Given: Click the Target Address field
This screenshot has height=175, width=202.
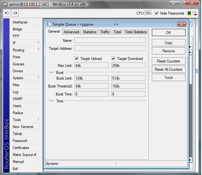Looking at the screenshot, I should tap(110, 48).
